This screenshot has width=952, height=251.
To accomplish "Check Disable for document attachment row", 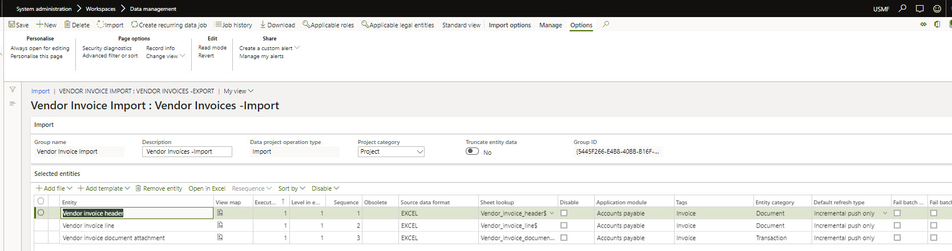I will (564, 238).
